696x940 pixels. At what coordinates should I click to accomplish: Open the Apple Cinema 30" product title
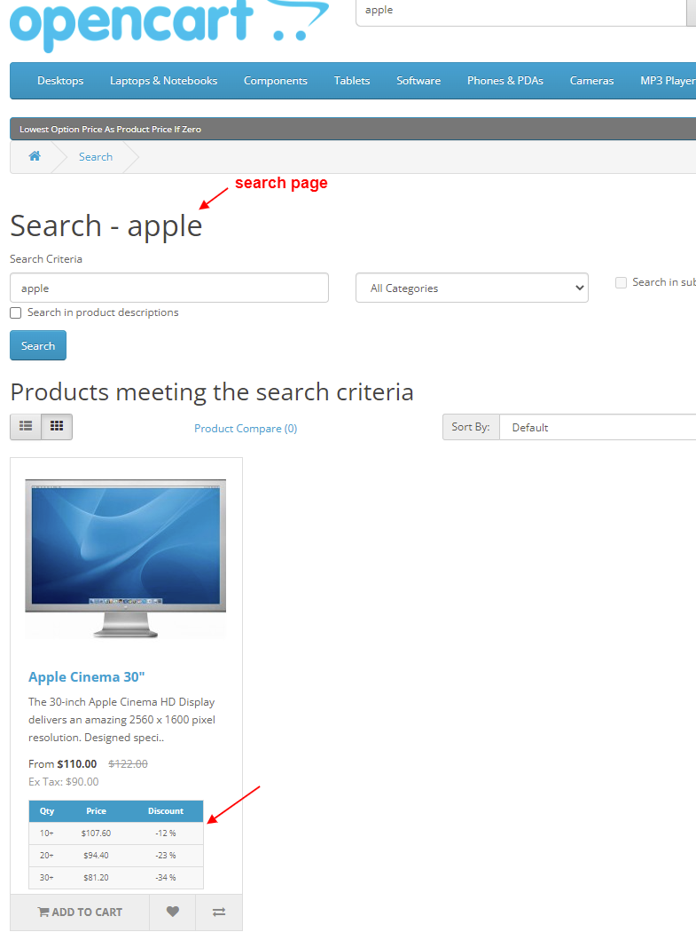pos(86,677)
